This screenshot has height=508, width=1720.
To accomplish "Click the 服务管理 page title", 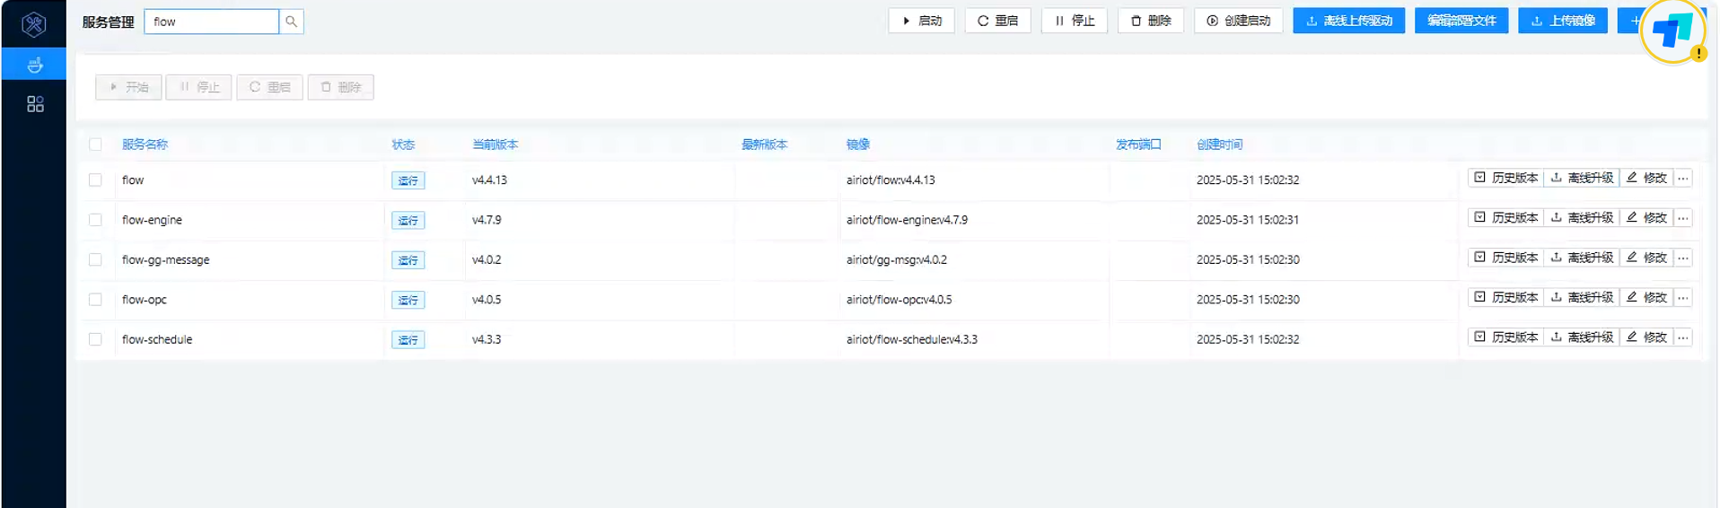I will (108, 22).
